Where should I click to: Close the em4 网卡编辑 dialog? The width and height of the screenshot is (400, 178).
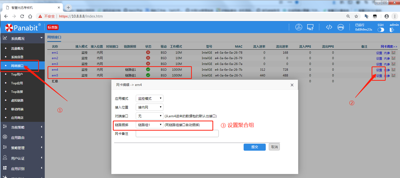[292, 85]
